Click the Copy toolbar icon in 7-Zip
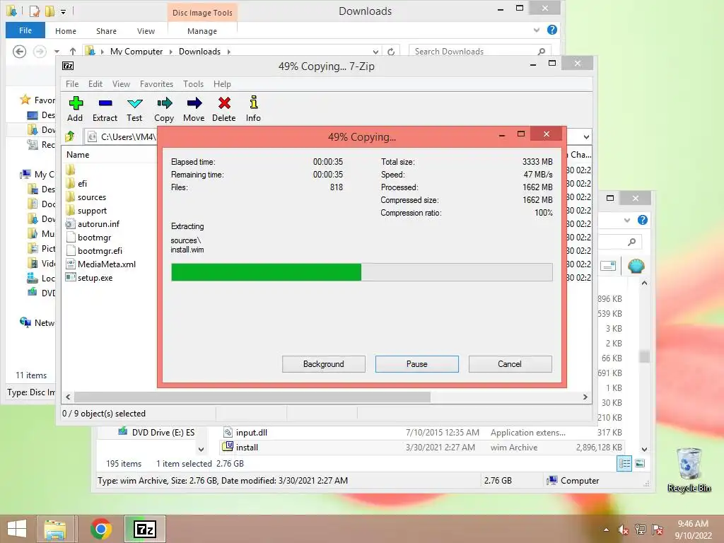The height and width of the screenshot is (543, 724). click(x=164, y=109)
